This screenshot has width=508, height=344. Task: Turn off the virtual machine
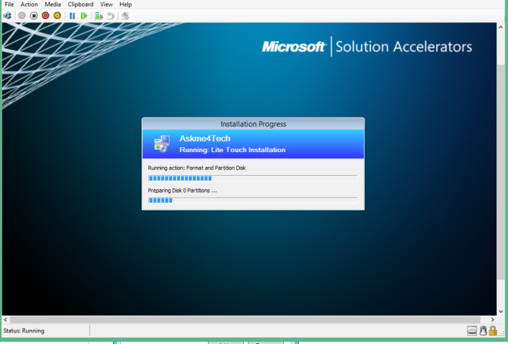pyautogui.click(x=34, y=16)
